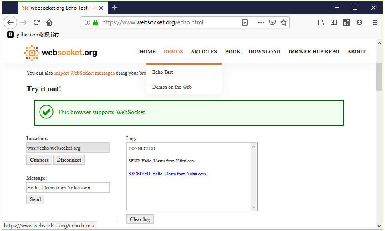Maximize the browser window
Screen dimensions: 385x231
tap(355, 8)
